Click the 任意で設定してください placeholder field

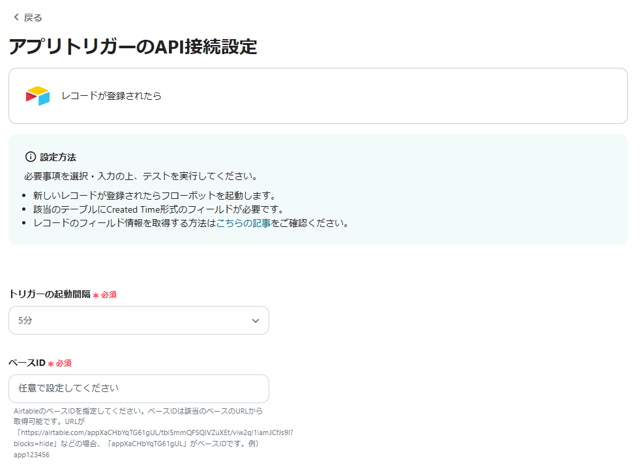coord(138,389)
